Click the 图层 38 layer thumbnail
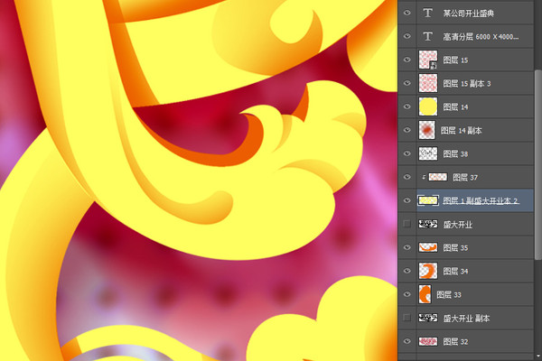 [428, 153]
